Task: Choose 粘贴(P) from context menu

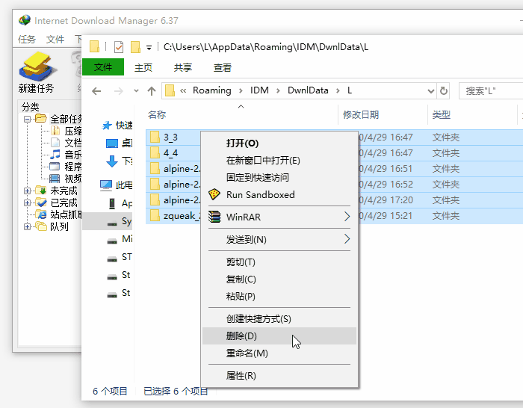Action: [279, 296]
